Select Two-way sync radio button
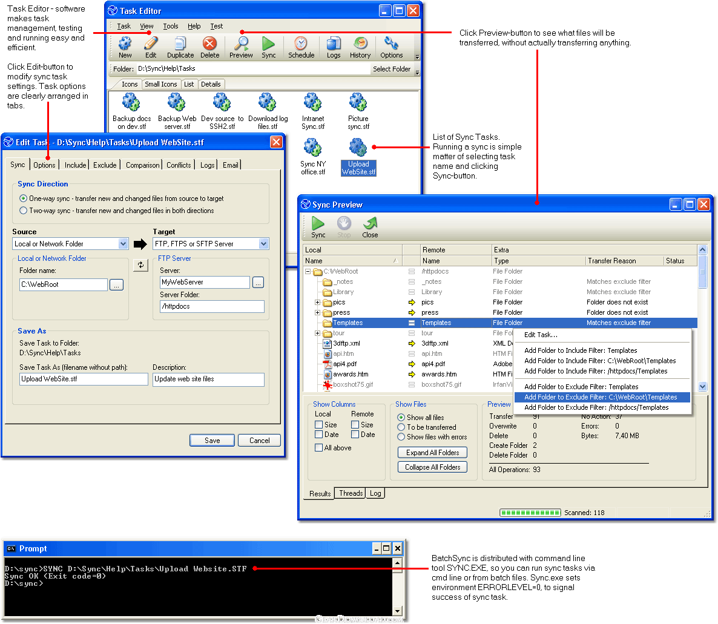This screenshot has width=718, height=624. point(24,211)
